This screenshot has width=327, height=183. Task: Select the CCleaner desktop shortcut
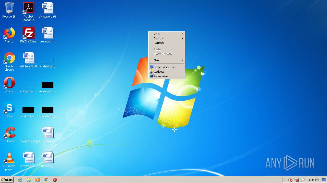coord(9,135)
